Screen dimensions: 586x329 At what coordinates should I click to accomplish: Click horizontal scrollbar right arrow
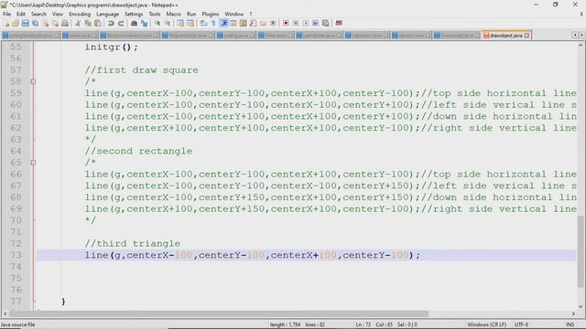573,313
